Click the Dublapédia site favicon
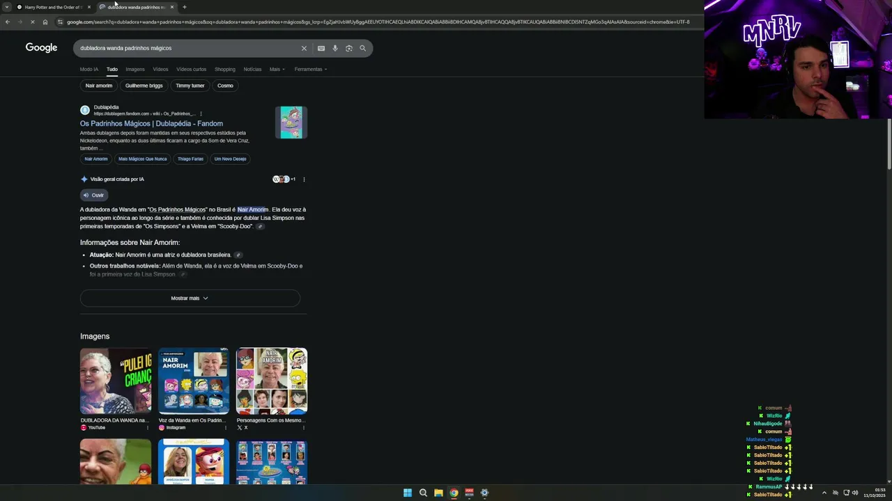 tap(85, 110)
